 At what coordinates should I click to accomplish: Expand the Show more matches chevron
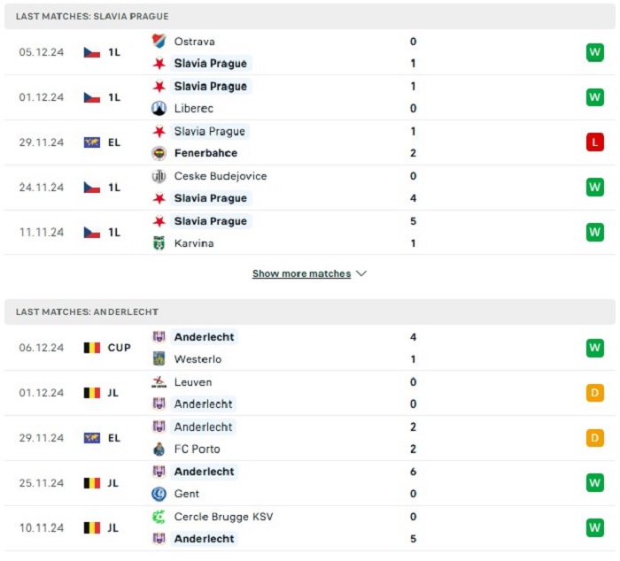pyautogui.click(x=361, y=273)
